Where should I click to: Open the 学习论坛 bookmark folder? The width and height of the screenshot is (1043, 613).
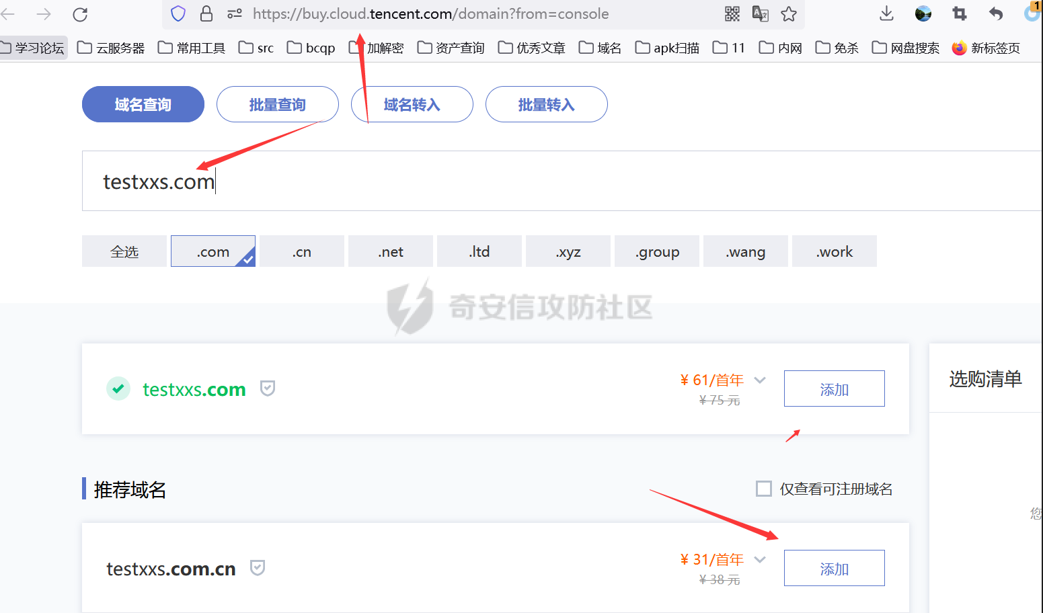coord(32,48)
